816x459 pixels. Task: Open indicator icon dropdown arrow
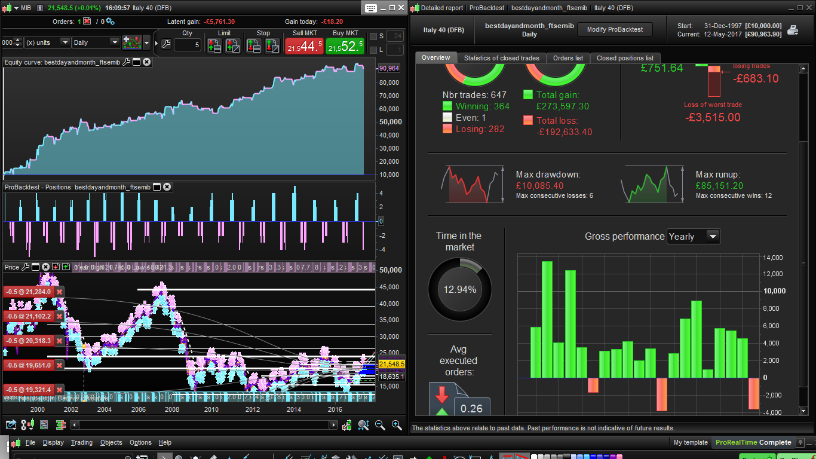pos(147,43)
